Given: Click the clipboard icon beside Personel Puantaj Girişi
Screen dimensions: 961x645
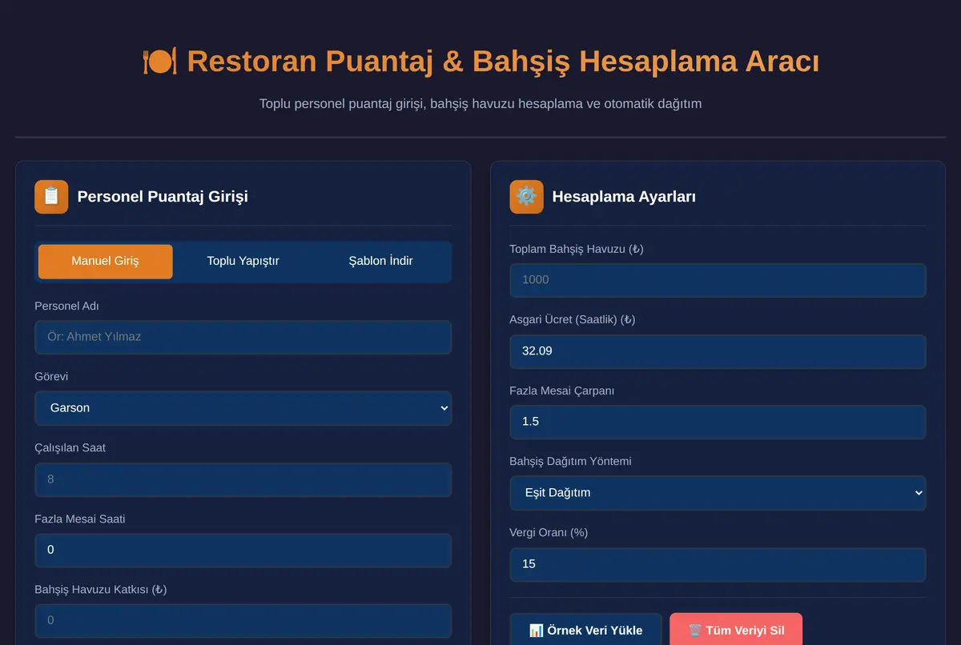Looking at the screenshot, I should 51,197.
